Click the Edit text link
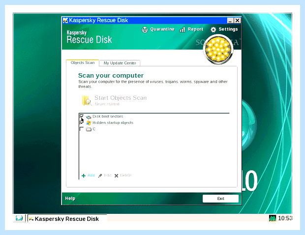Viewport: 305px width, 235px height. (x=108, y=176)
